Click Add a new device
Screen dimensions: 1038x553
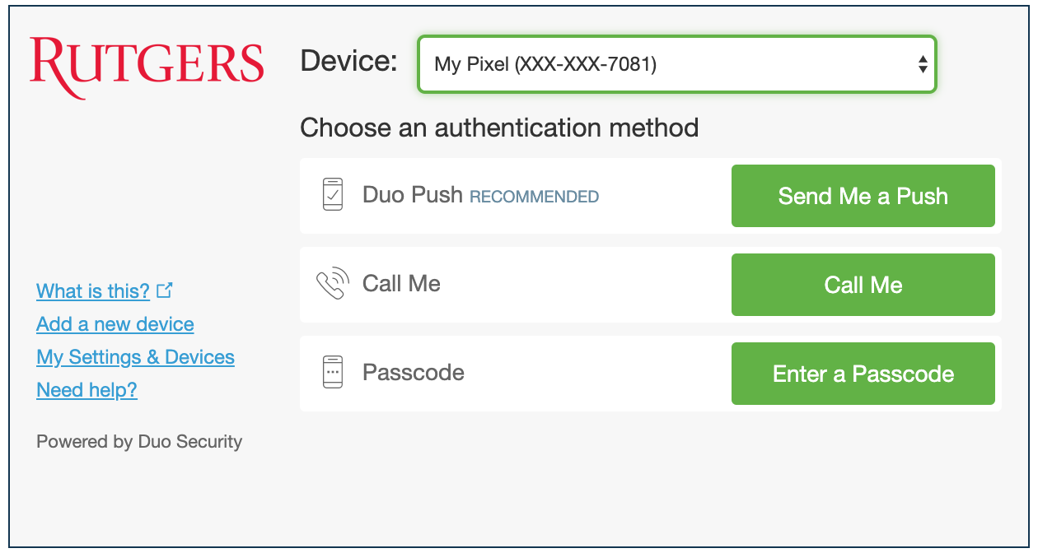click(115, 323)
